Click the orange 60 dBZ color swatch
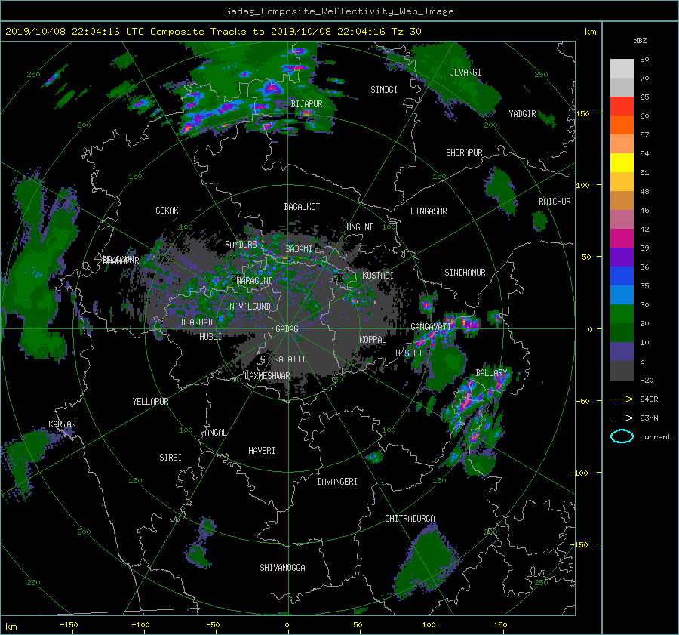 click(622, 125)
